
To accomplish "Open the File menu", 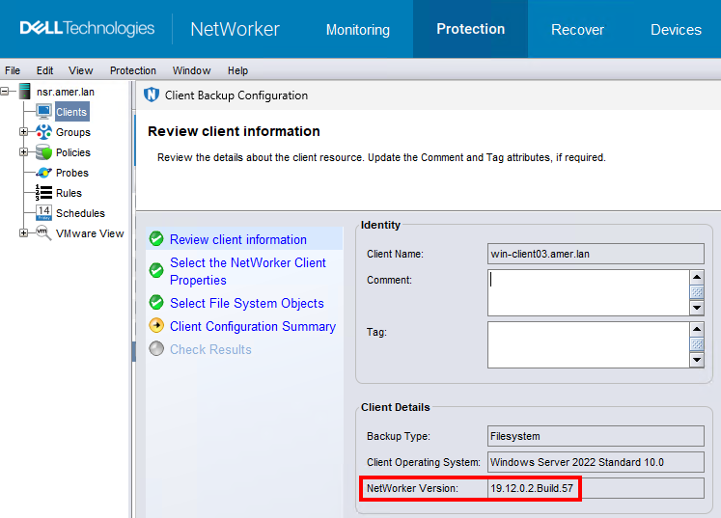I will click(x=13, y=70).
